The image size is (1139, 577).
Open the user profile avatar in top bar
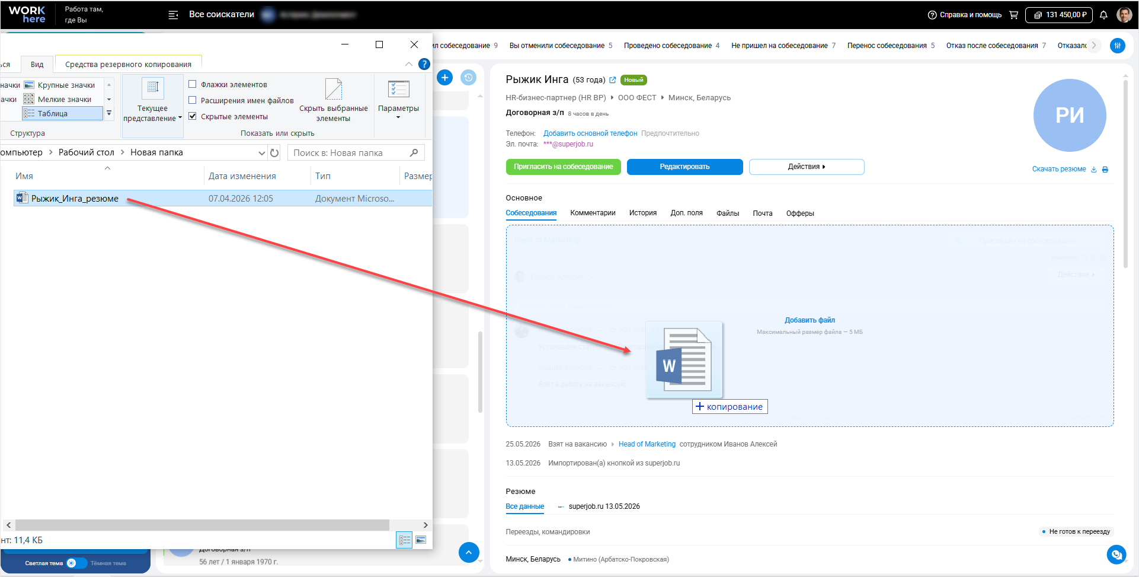1124,15
